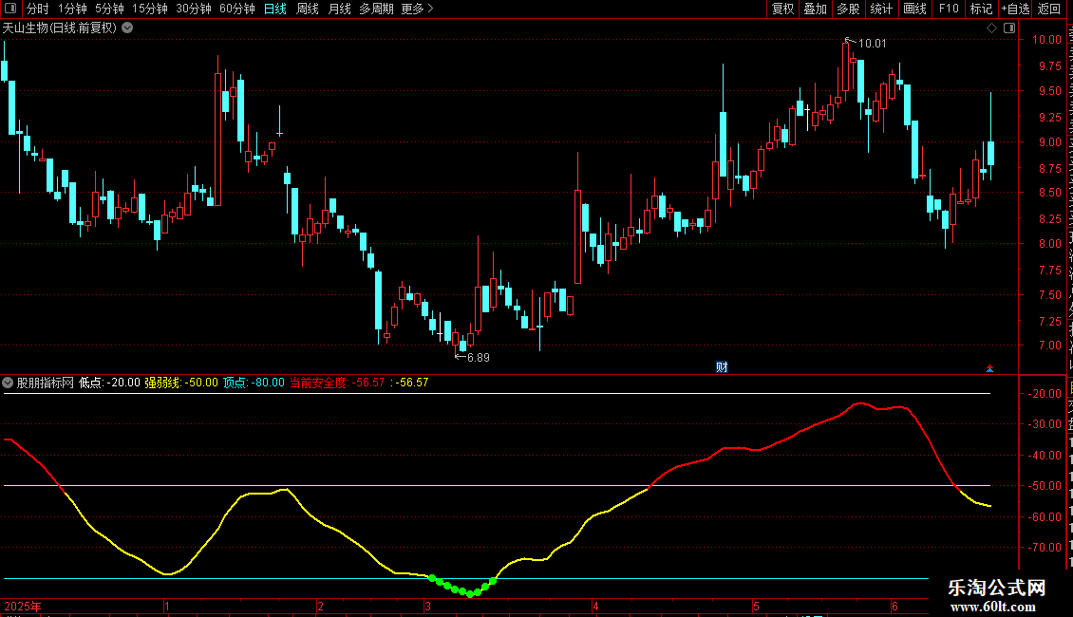
Task: Click the 标记 mark button
Action: coord(981,9)
